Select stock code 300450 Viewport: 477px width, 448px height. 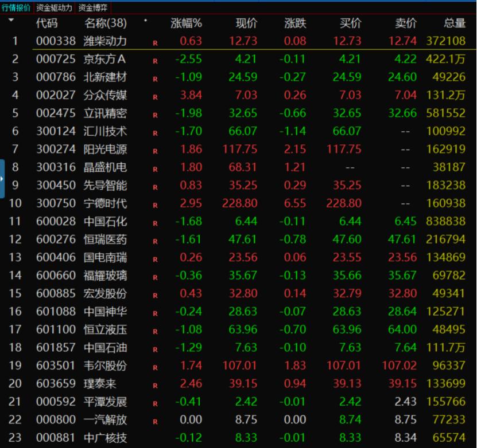pos(56,185)
